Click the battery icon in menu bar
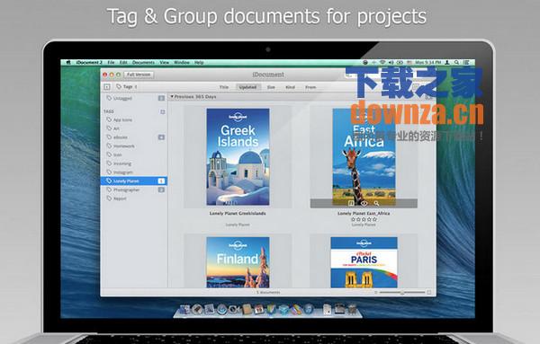Screen dimensions: 540x344 [400, 63]
